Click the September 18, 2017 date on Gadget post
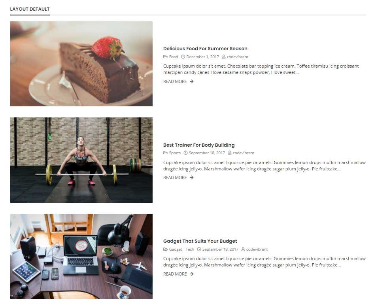Viewport: 372px width, 304px height. pos(221,249)
